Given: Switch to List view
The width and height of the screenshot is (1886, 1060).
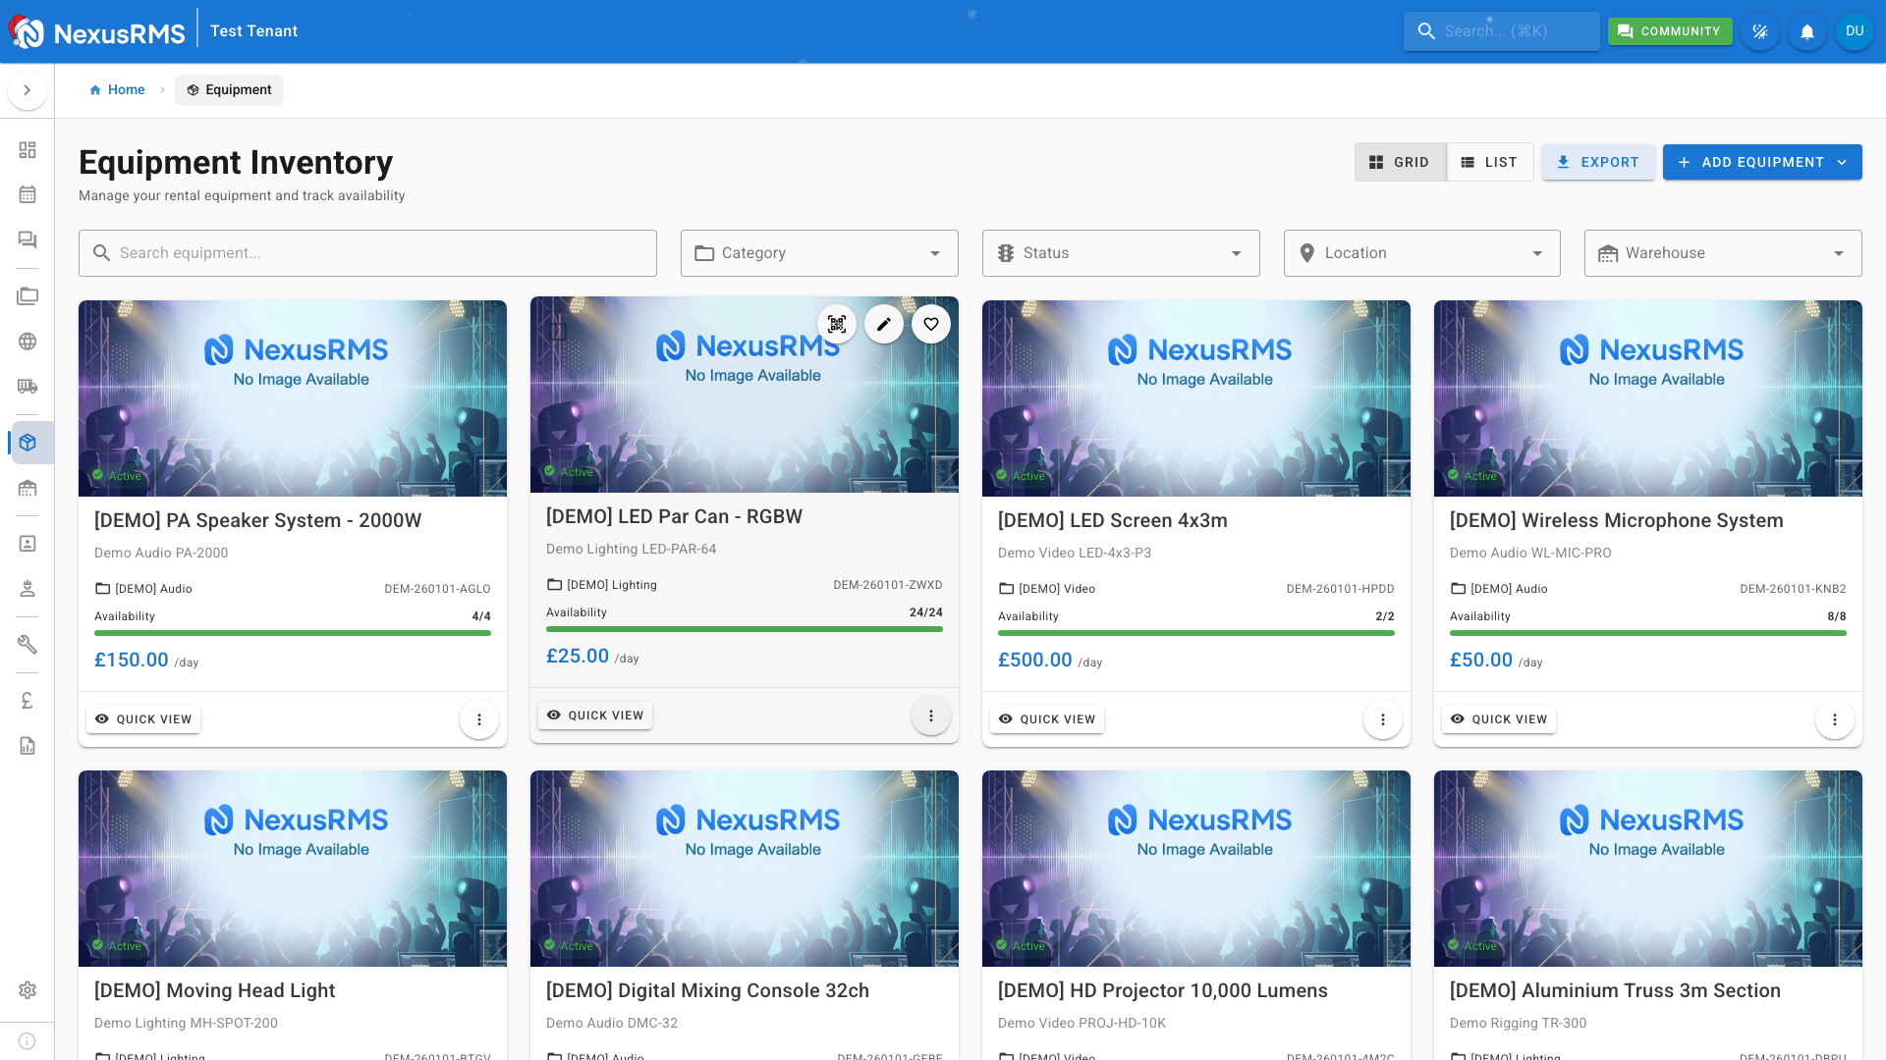Looking at the screenshot, I should (1489, 162).
